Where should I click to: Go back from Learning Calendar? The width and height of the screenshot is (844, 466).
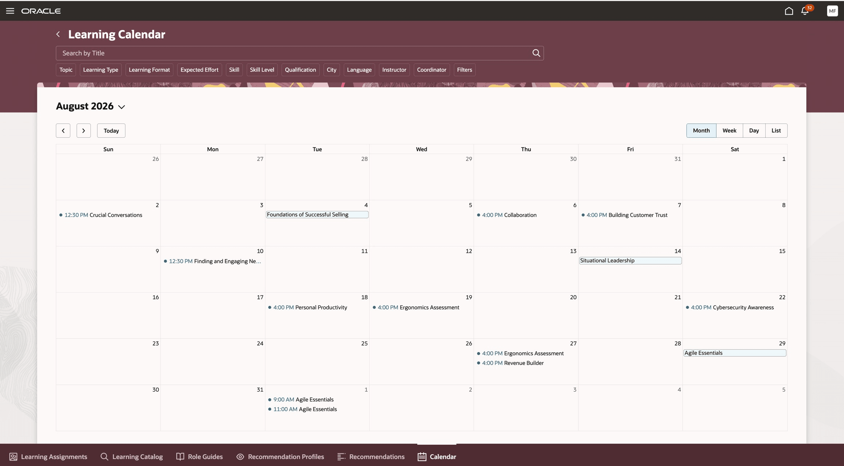[x=58, y=34]
